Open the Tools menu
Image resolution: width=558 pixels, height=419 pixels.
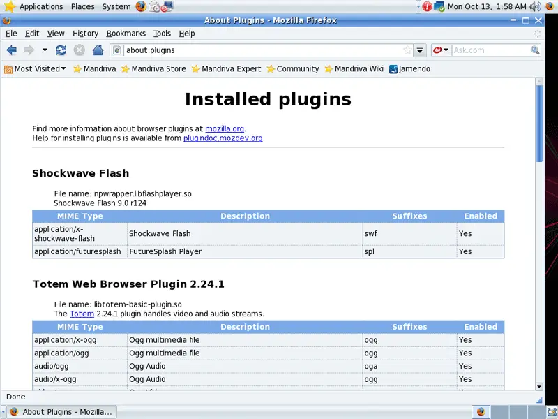pyautogui.click(x=163, y=34)
